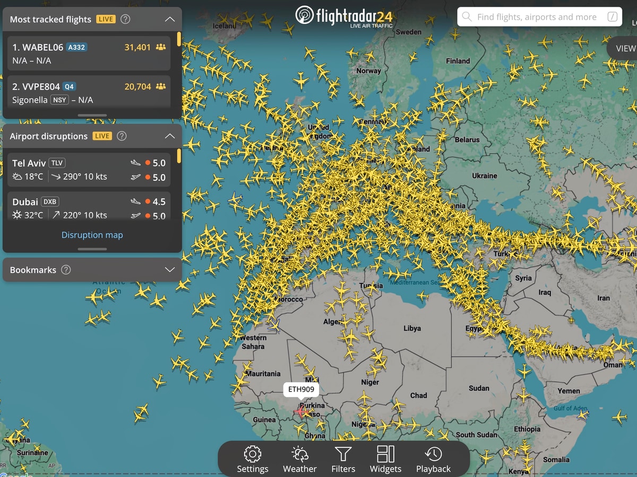This screenshot has width=637, height=477.
Task: Click the Iran map label
Action: tap(604, 298)
